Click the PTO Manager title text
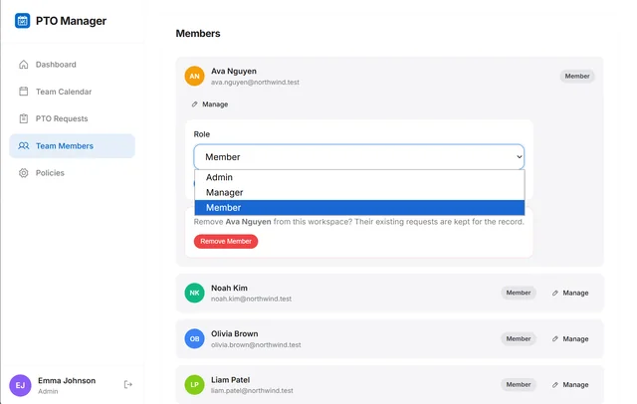The width and height of the screenshot is (637, 404). 71,21
